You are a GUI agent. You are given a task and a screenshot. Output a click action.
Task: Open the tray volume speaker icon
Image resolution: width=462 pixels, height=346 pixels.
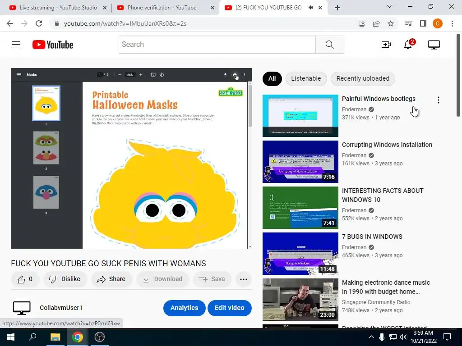pos(403,337)
